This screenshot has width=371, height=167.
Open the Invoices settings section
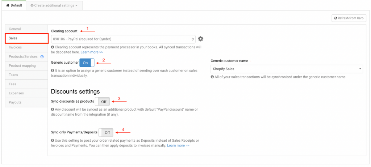pyautogui.click(x=16, y=47)
